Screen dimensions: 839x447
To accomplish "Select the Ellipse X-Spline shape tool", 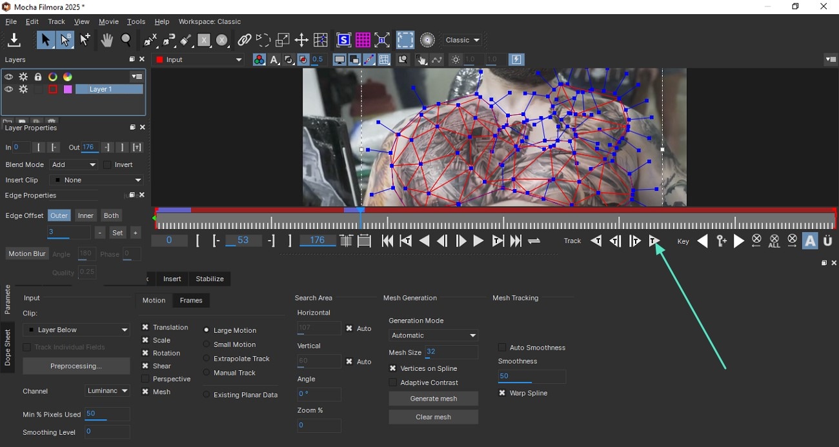I will coord(222,41).
